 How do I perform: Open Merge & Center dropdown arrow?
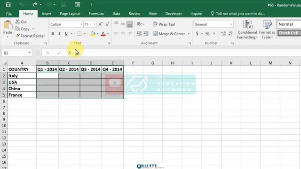[189, 34]
